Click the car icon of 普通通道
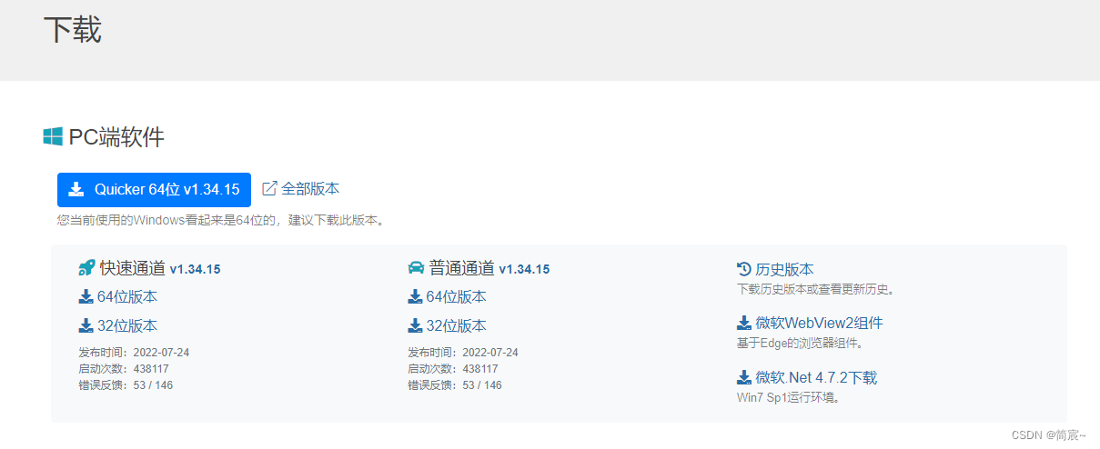 click(x=416, y=268)
